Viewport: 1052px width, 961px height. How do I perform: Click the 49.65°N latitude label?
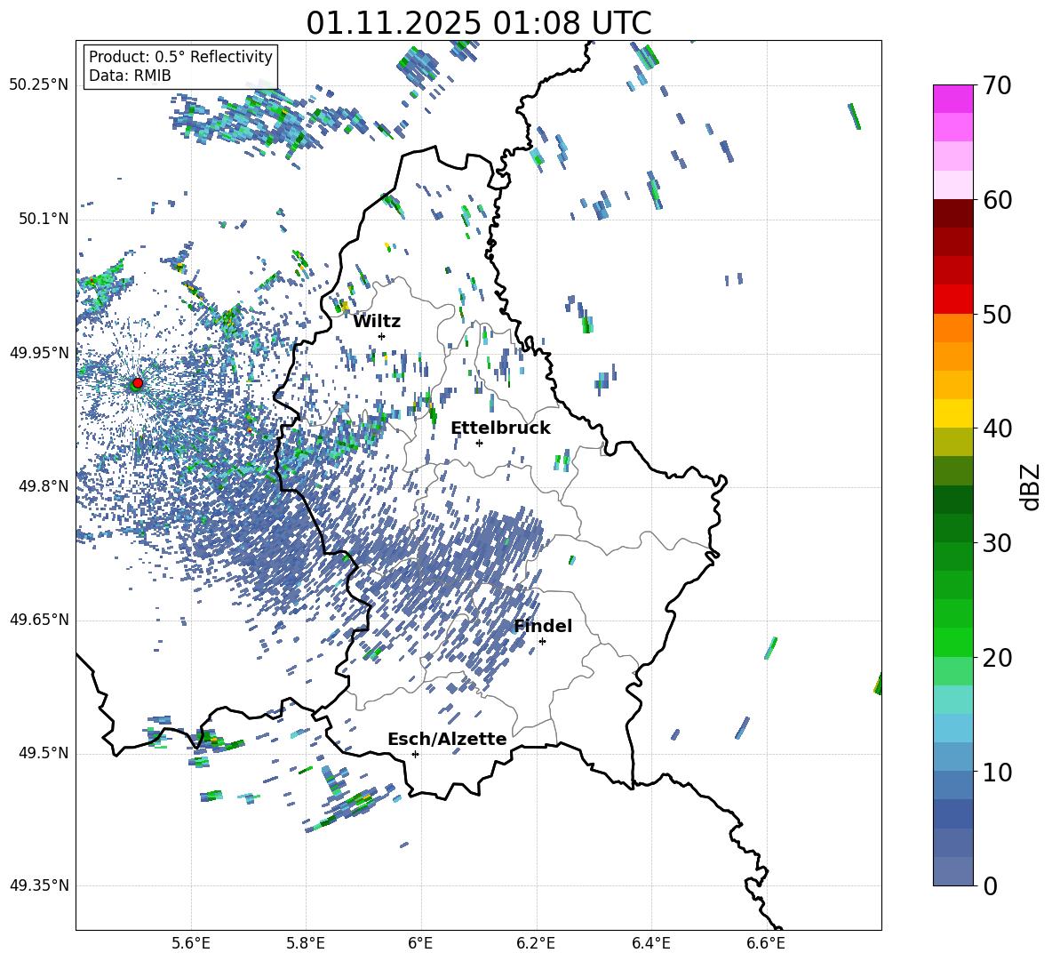(39, 619)
